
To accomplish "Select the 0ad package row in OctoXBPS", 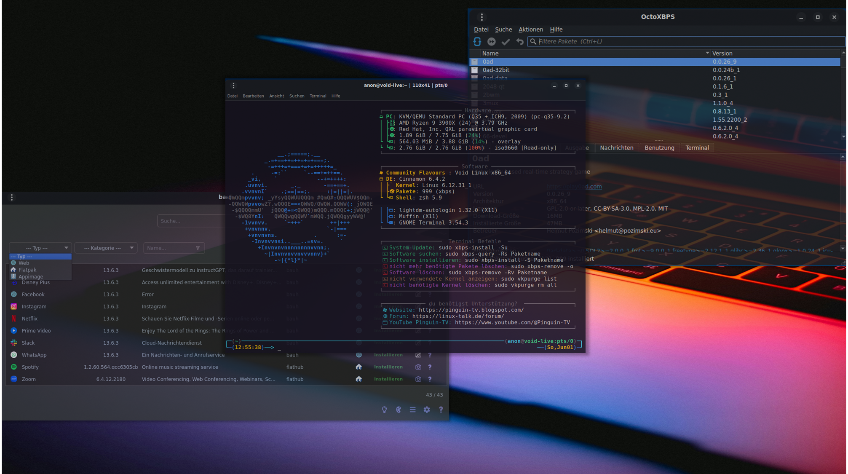I will tap(655, 62).
